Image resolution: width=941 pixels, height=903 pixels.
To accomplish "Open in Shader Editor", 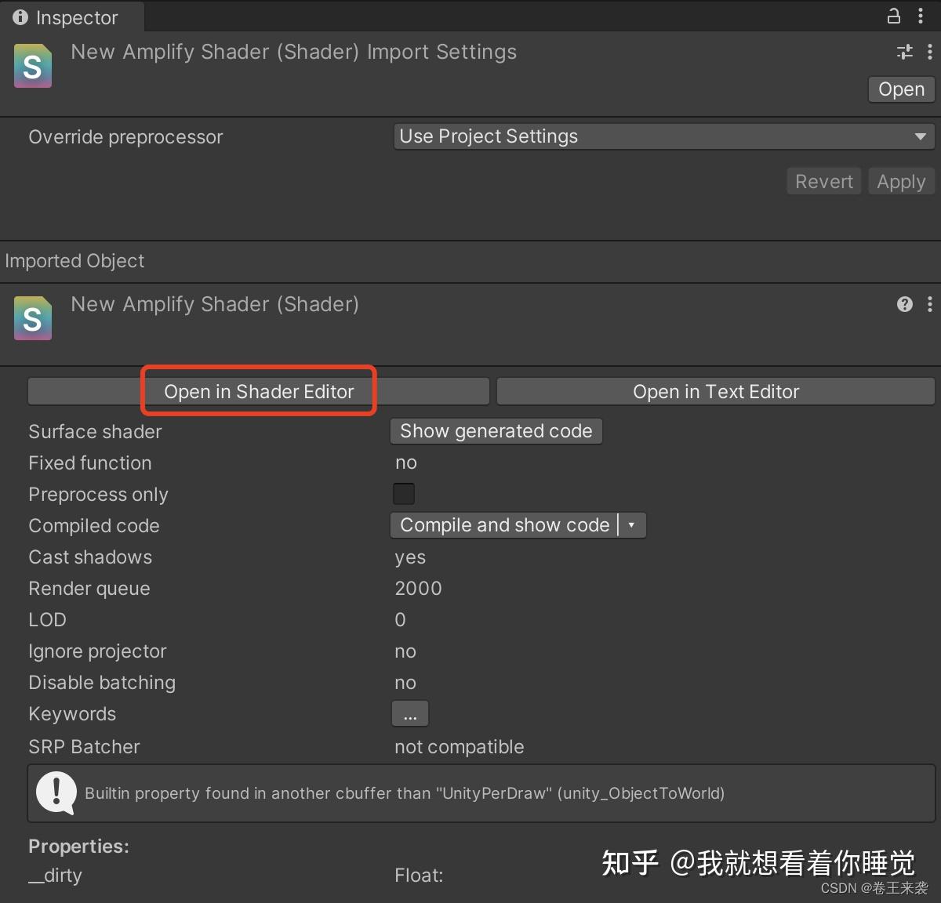I will pos(259,391).
